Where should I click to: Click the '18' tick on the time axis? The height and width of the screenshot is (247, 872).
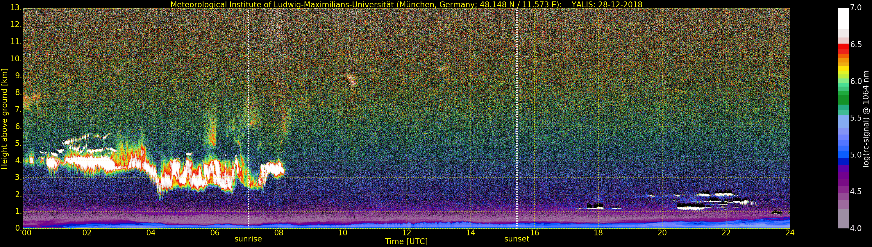pyautogui.click(x=598, y=233)
